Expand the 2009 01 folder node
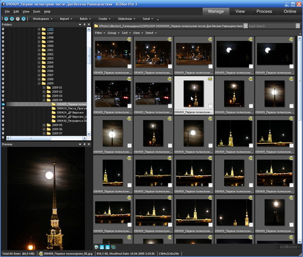Screen dimensions: 303x257 [x=44, y=88]
